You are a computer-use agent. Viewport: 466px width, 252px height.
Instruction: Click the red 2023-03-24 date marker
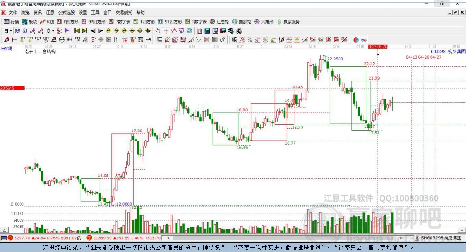(377, 47)
